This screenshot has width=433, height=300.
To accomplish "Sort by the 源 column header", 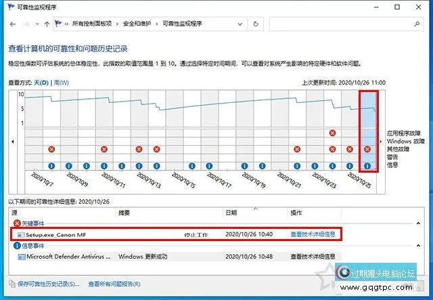I will pos(14,213).
